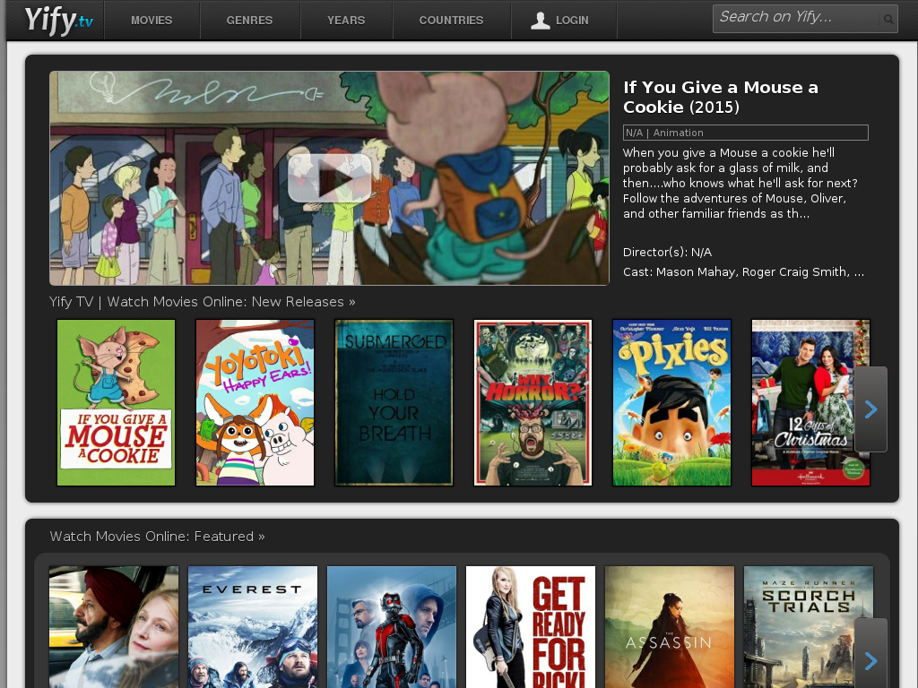Click the search magnifier icon
The height and width of the screenshot is (688, 918).
[x=888, y=19]
